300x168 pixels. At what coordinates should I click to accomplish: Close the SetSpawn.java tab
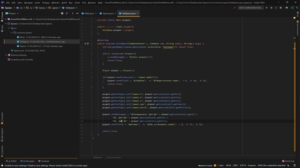[x=138, y=14]
